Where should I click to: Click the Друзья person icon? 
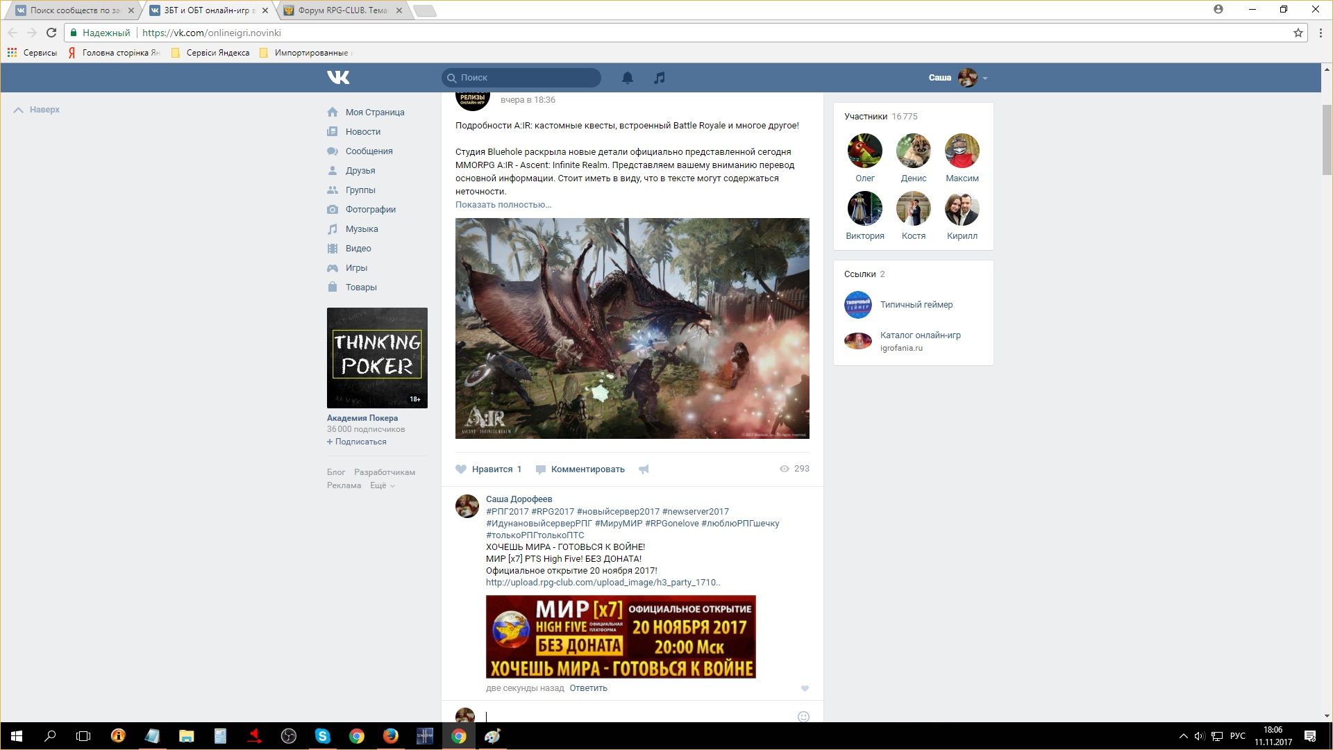(333, 170)
